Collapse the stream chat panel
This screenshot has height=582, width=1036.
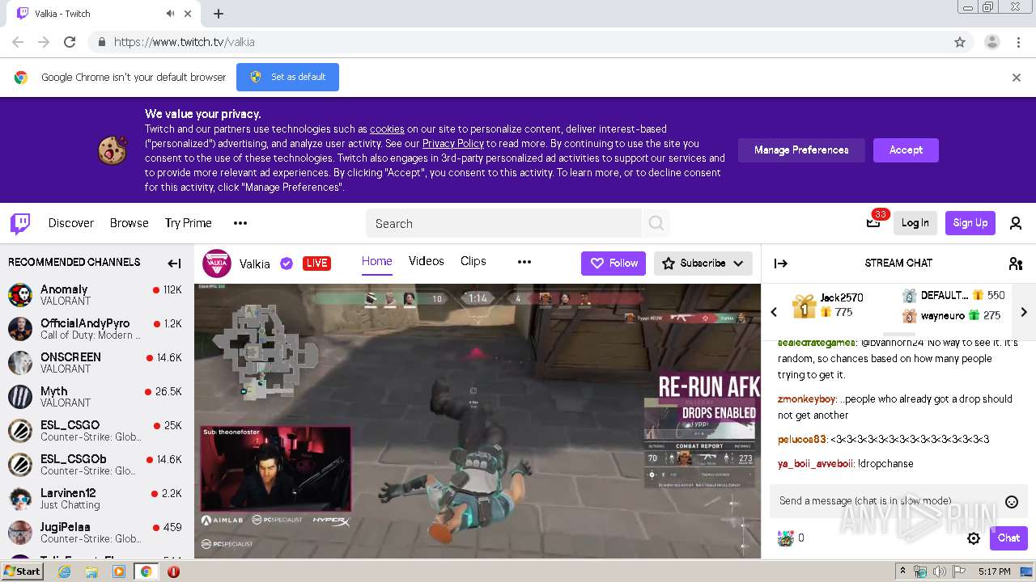tap(781, 263)
